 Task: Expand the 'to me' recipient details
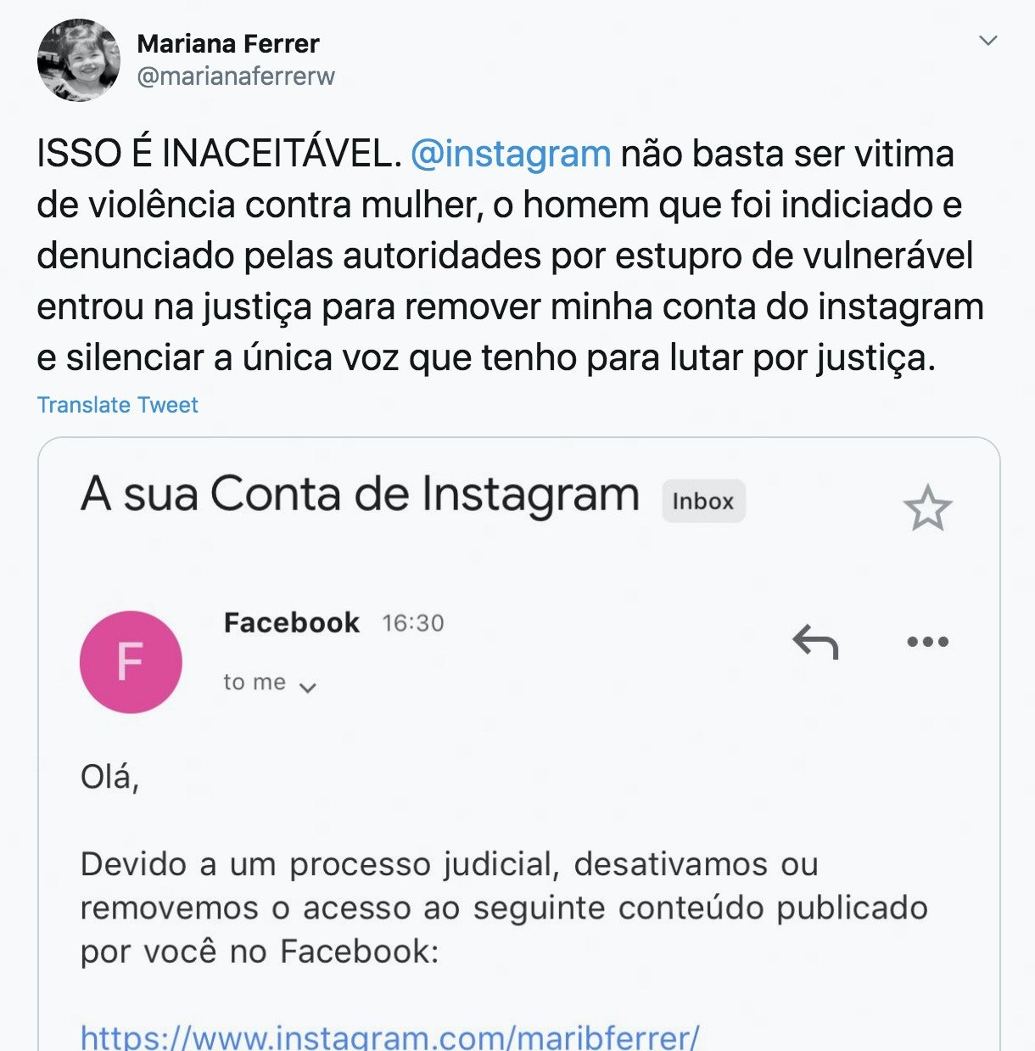click(x=270, y=683)
